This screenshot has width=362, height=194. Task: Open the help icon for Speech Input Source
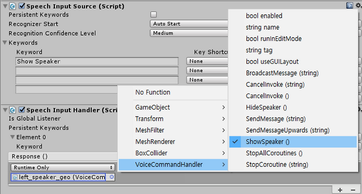click(x=349, y=6)
